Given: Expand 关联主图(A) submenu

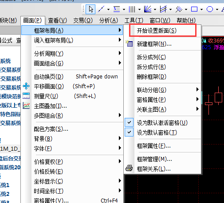Looking at the screenshot, I should 163,109.
